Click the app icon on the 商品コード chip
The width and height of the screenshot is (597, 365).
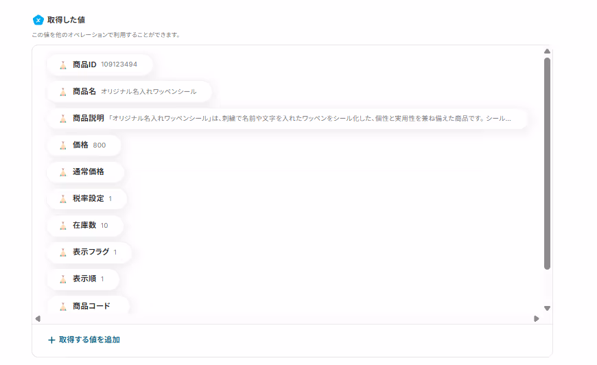(63, 307)
